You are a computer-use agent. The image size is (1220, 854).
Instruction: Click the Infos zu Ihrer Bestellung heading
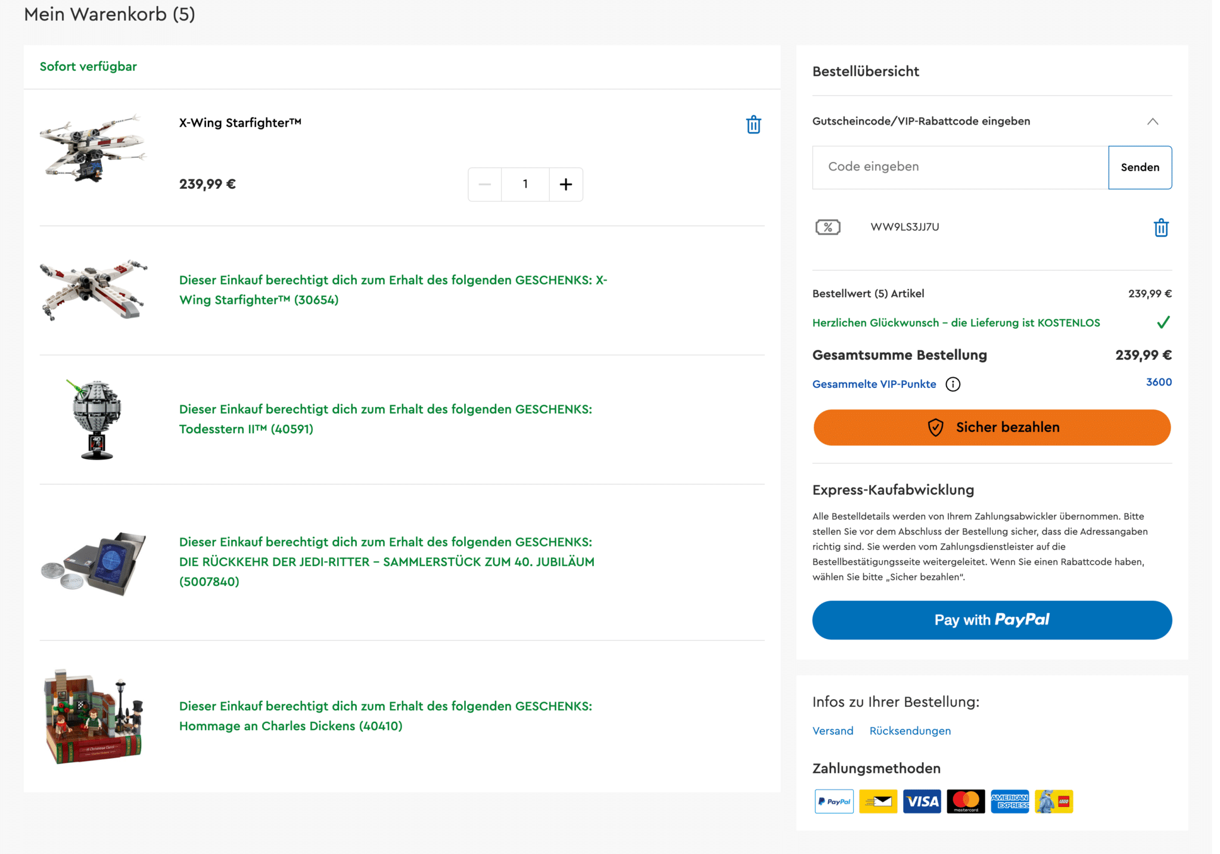[896, 702]
